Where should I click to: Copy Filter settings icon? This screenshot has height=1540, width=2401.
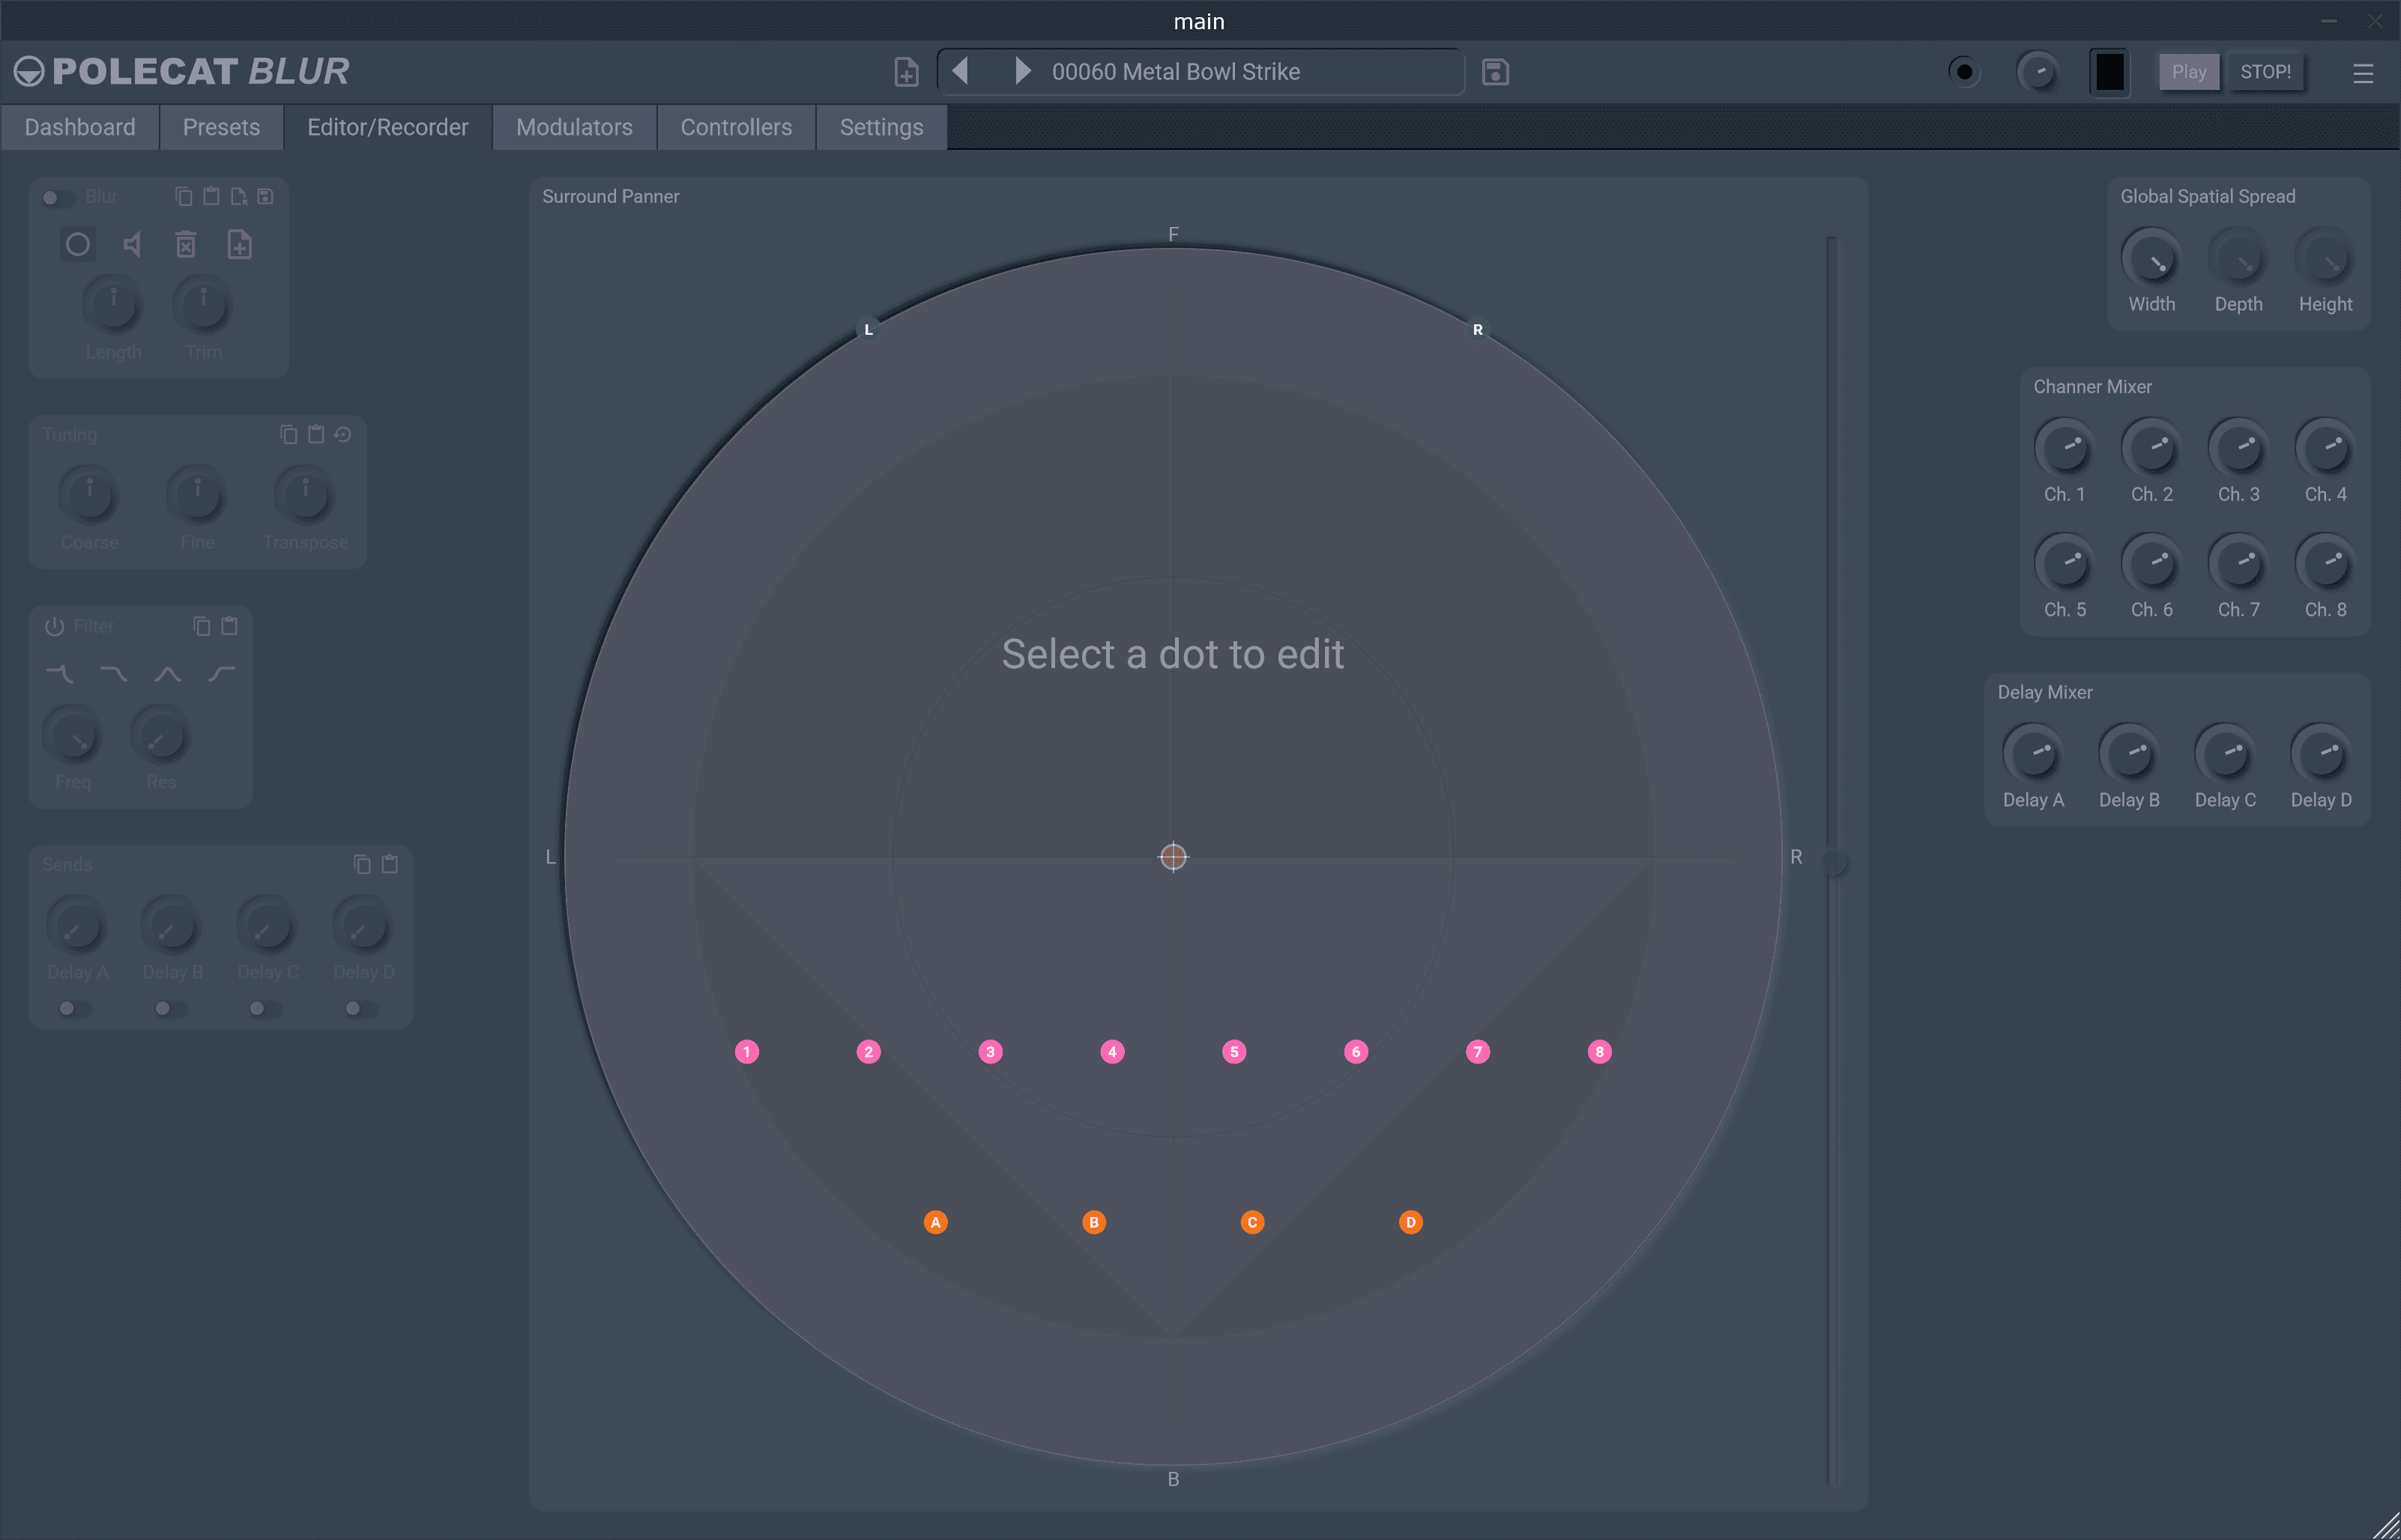coord(202,626)
